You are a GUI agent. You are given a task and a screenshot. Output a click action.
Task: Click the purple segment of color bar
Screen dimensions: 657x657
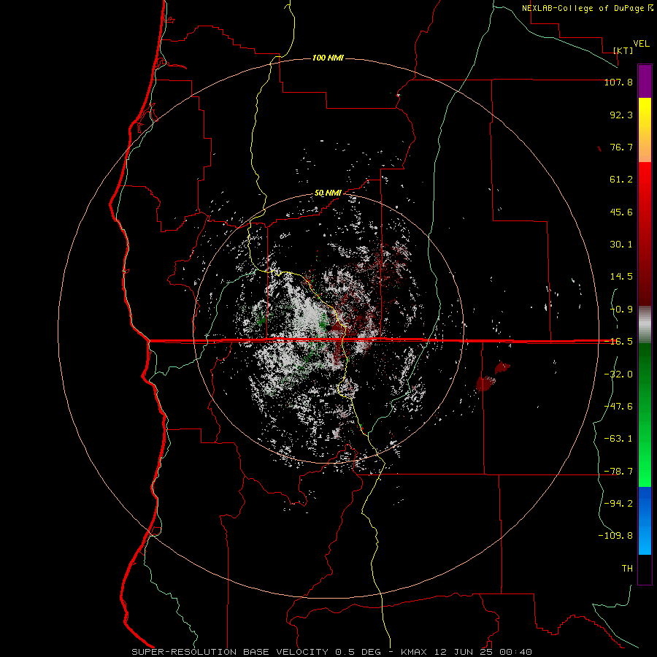click(x=645, y=82)
